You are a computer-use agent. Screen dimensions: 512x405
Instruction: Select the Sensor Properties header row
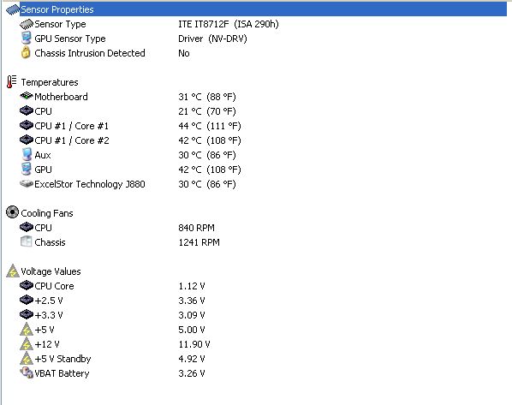tap(256, 9)
